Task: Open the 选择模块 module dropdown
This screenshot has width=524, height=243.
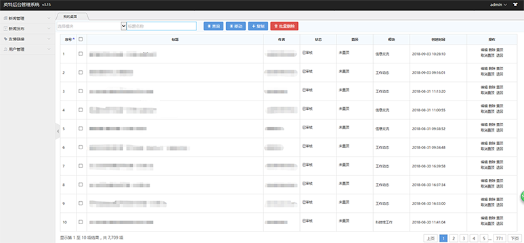Action: point(91,26)
